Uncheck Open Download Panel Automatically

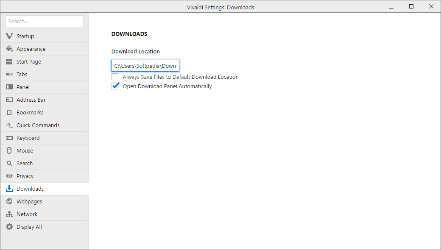coord(115,86)
